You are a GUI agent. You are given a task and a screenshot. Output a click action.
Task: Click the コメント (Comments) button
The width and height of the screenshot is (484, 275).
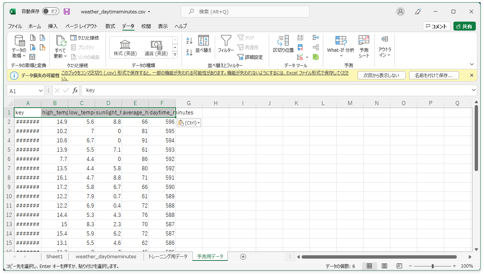[437, 26]
